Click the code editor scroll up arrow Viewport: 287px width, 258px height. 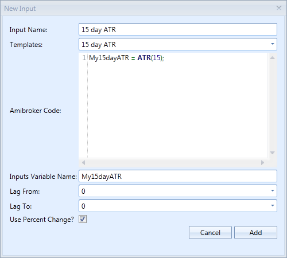click(272, 57)
